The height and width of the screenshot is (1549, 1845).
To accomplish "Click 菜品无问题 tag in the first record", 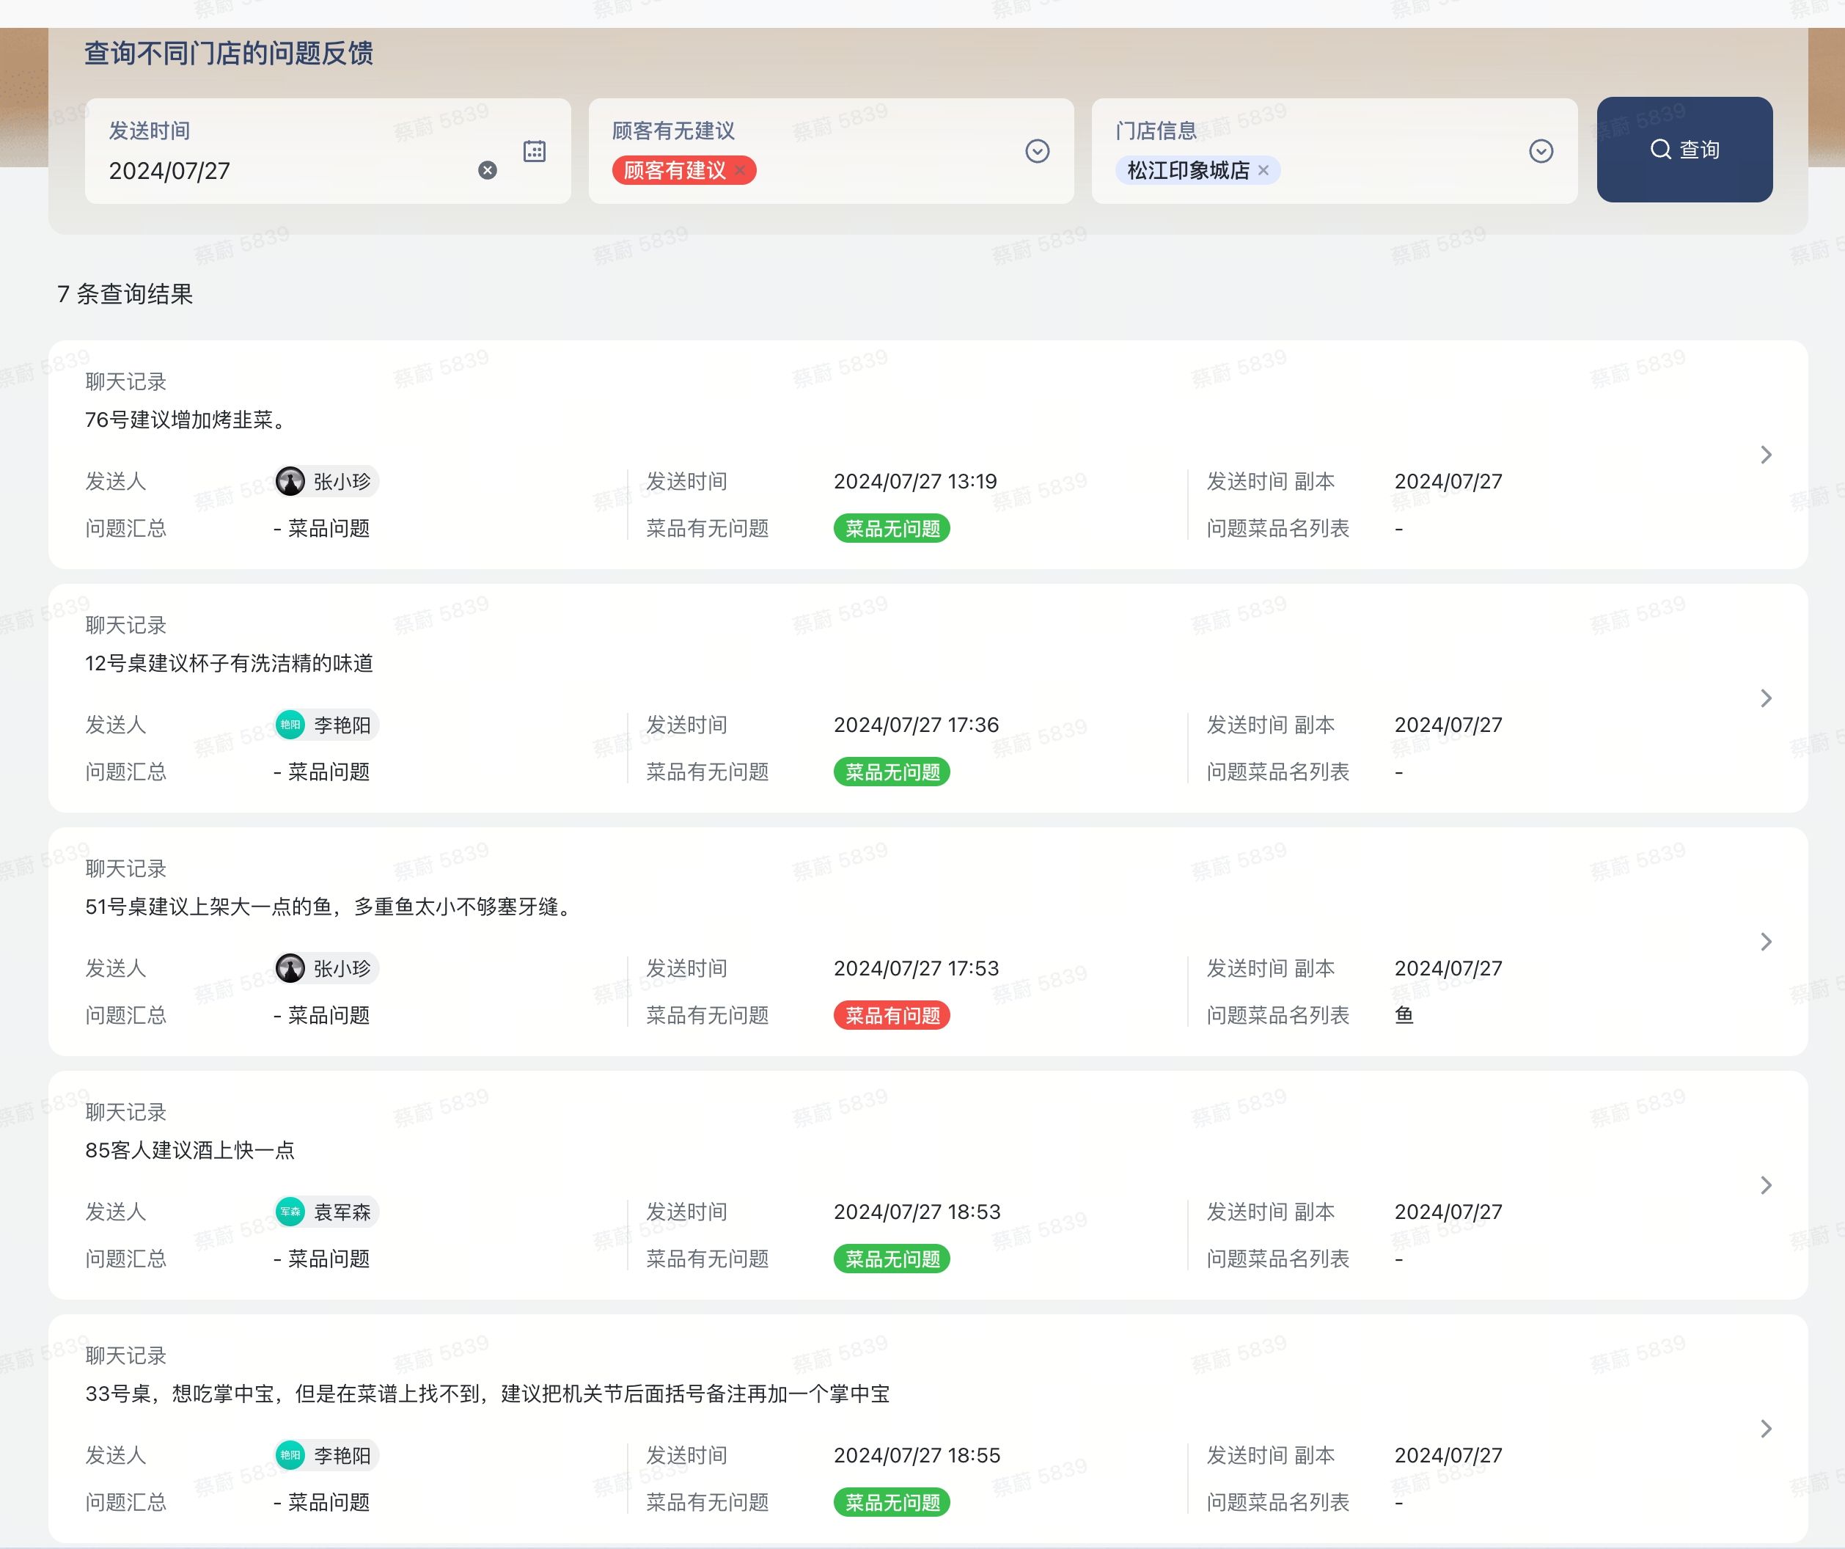I will pos(891,528).
